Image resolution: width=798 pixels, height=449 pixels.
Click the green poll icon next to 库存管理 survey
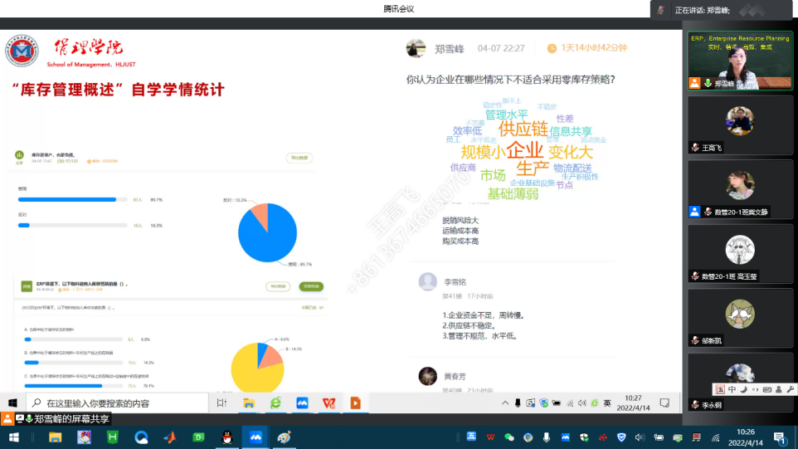click(x=19, y=154)
